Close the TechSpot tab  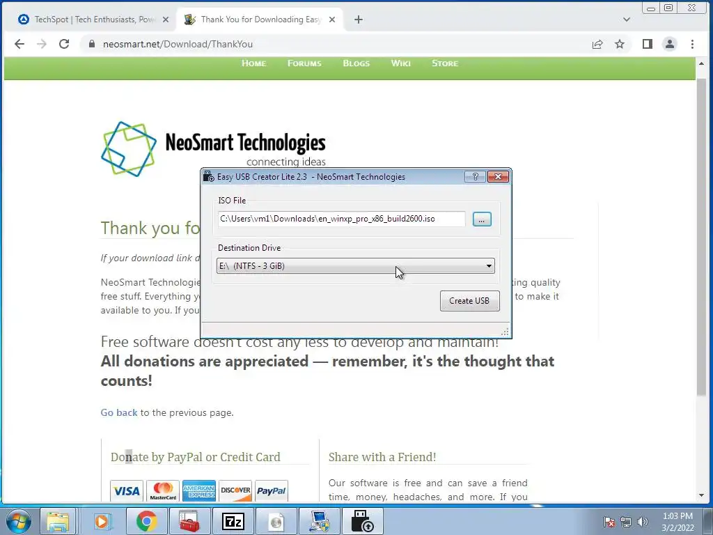point(166,20)
